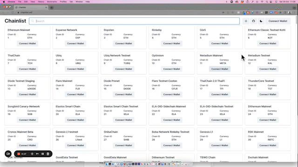This screenshot has width=298, height=167.
Task: Click the ThaiChain card title
Action: (14, 56)
